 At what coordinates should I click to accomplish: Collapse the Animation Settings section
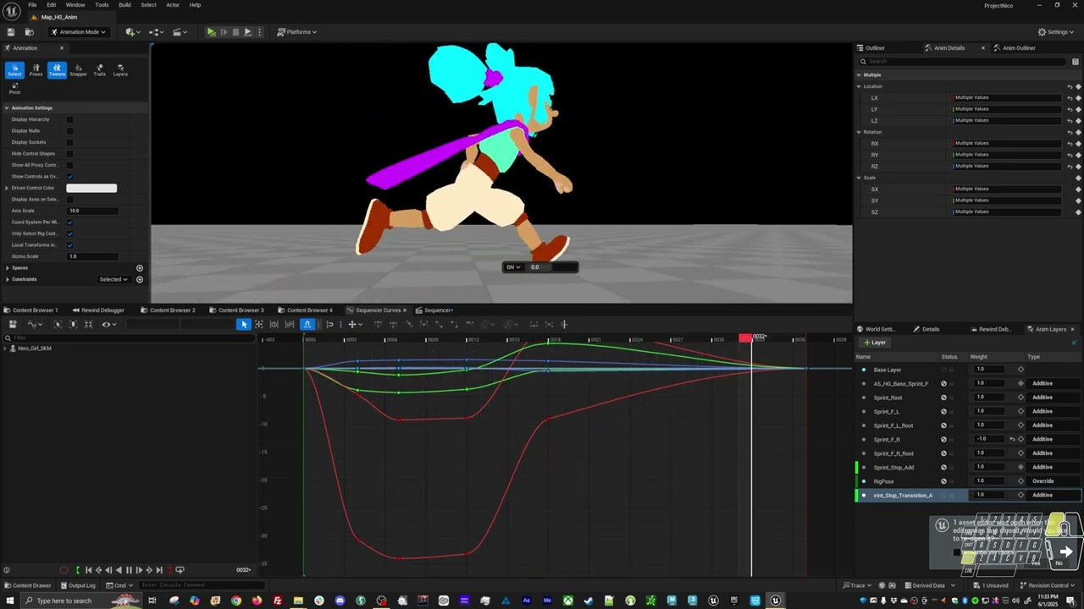[7, 108]
